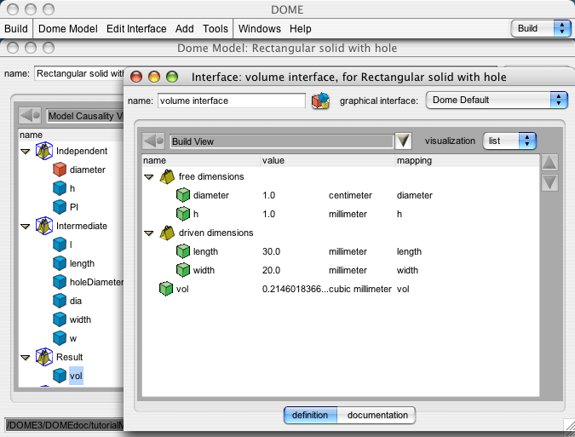Open the Build View dropdown arrow

(x=404, y=141)
